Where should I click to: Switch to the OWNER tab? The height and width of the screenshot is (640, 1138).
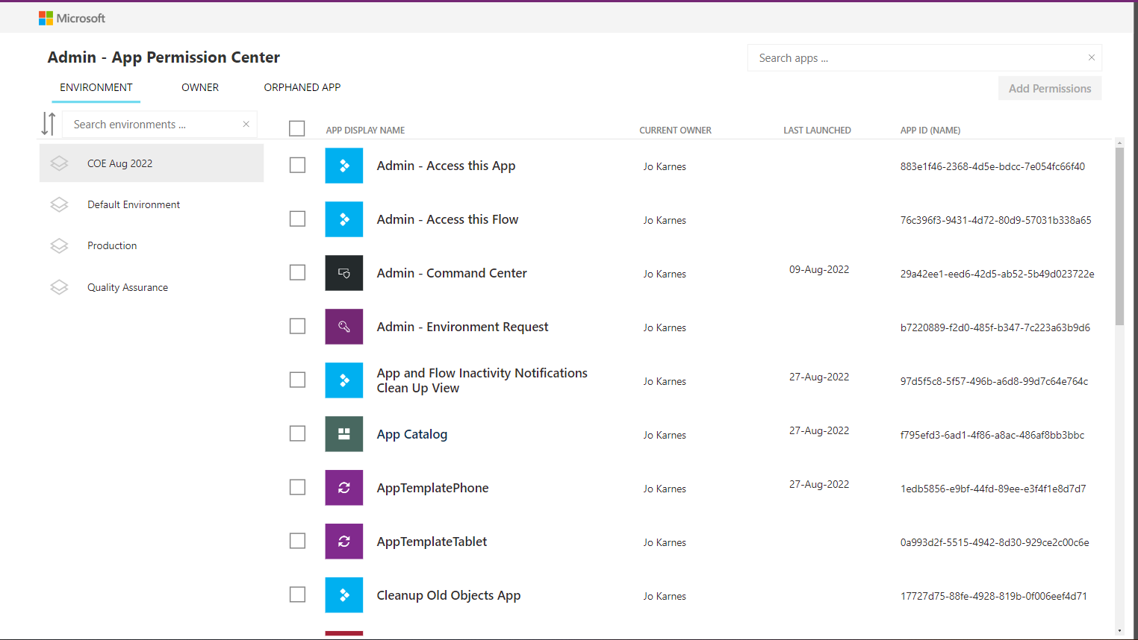pyautogui.click(x=200, y=87)
